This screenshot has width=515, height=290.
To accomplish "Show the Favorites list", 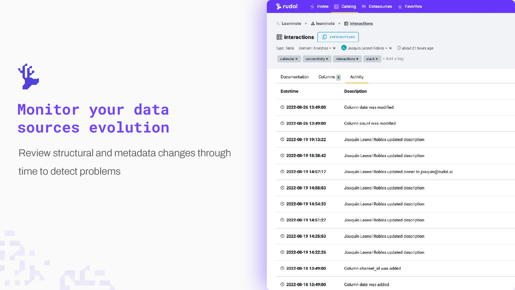I will pyautogui.click(x=409, y=6).
